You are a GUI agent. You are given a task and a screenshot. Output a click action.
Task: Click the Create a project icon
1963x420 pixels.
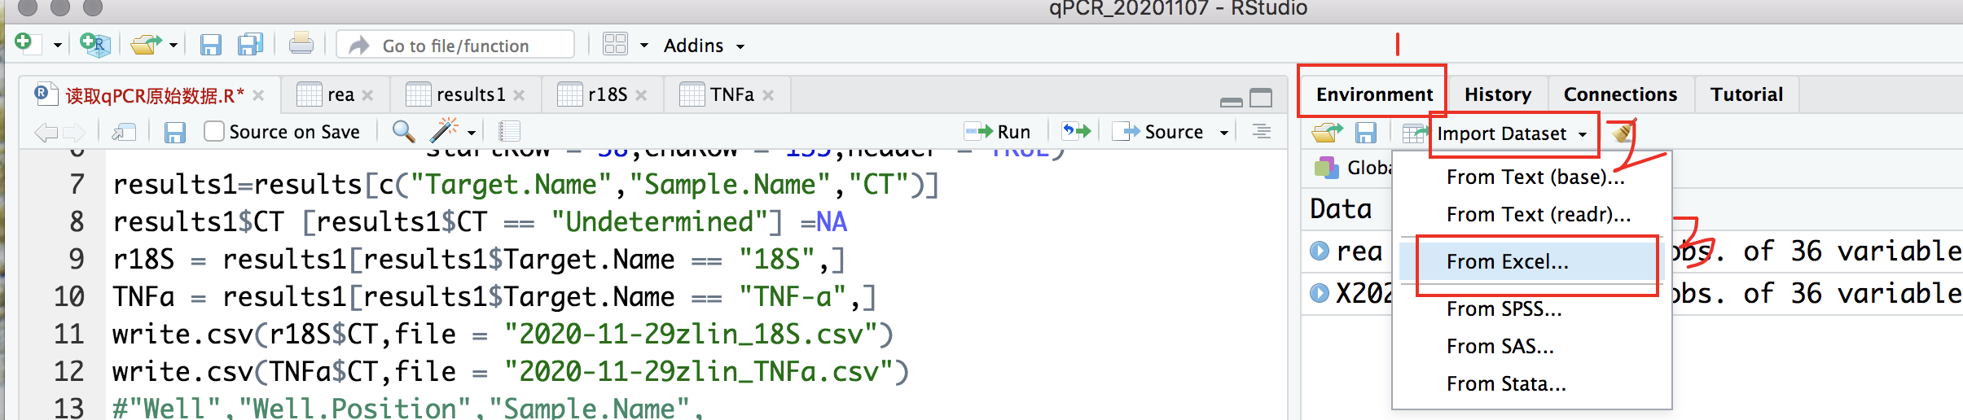(95, 45)
